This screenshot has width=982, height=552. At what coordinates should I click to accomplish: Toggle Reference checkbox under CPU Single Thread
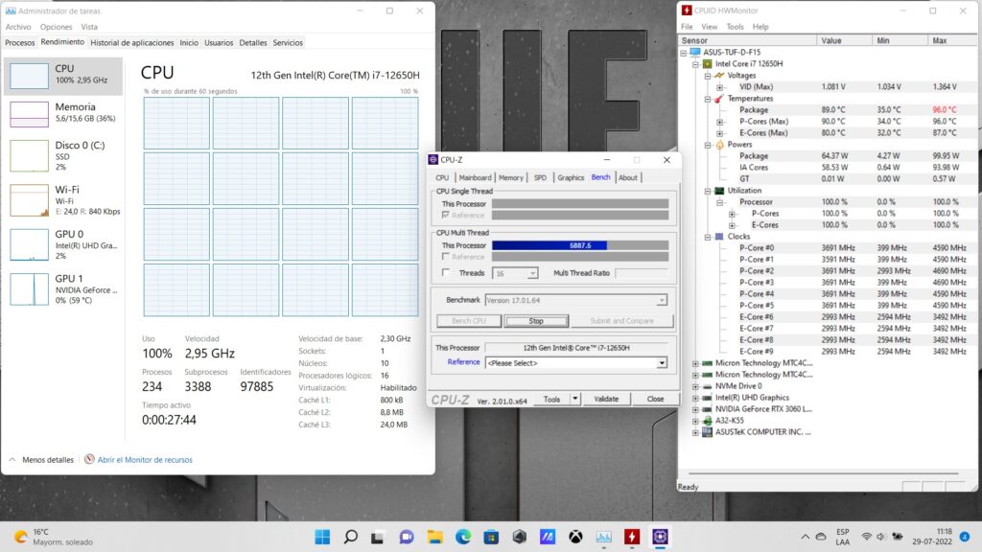coord(445,215)
